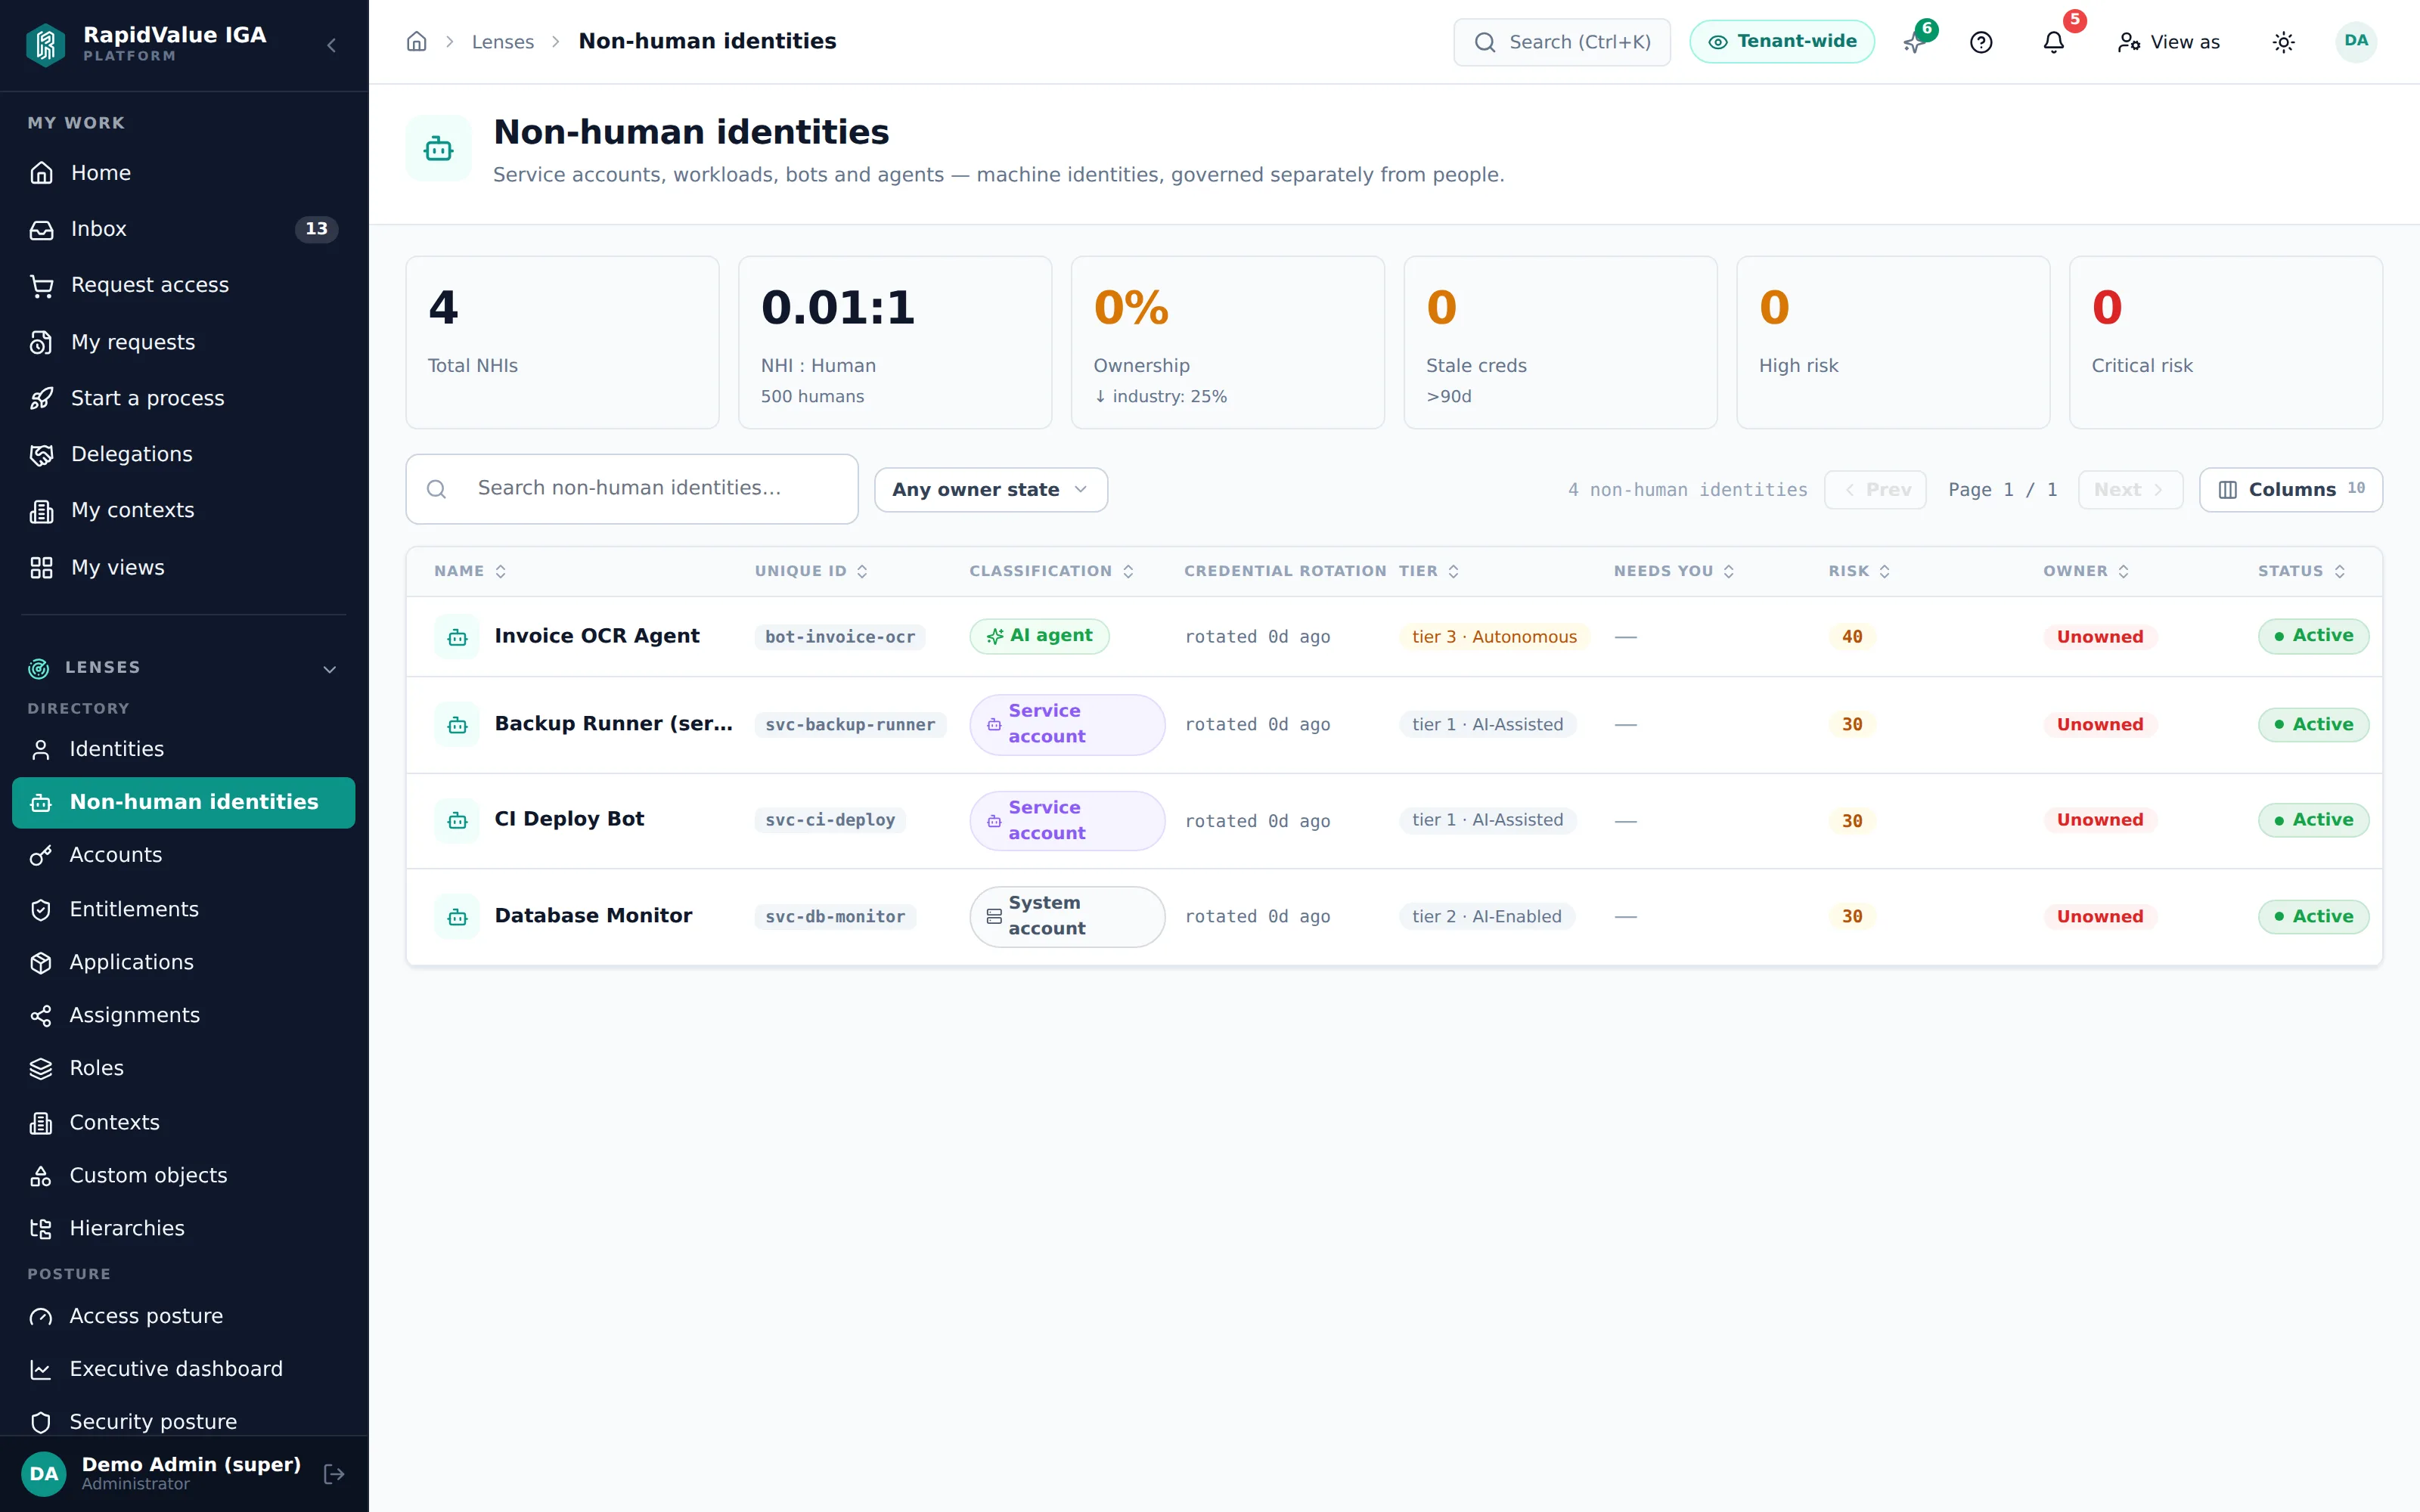Toggle light theme sun icon
Image resolution: width=2420 pixels, height=1512 pixels.
(2283, 42)
